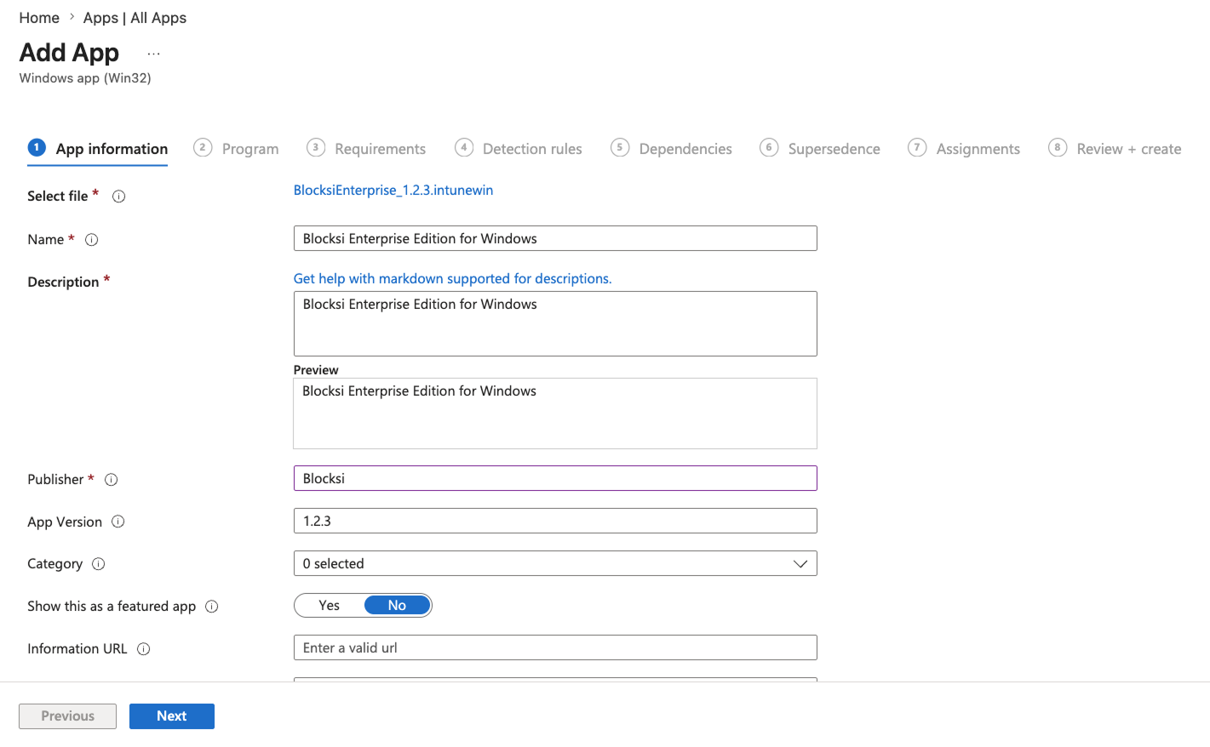Go to Home breadcrumb
Viewport: 1210px width, 747px height.
pos(39,18)
